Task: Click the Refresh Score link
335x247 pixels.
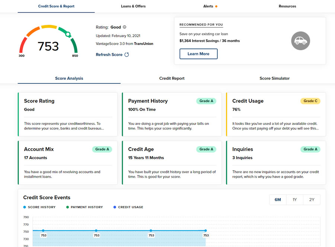Action: [x=108, y=54]
